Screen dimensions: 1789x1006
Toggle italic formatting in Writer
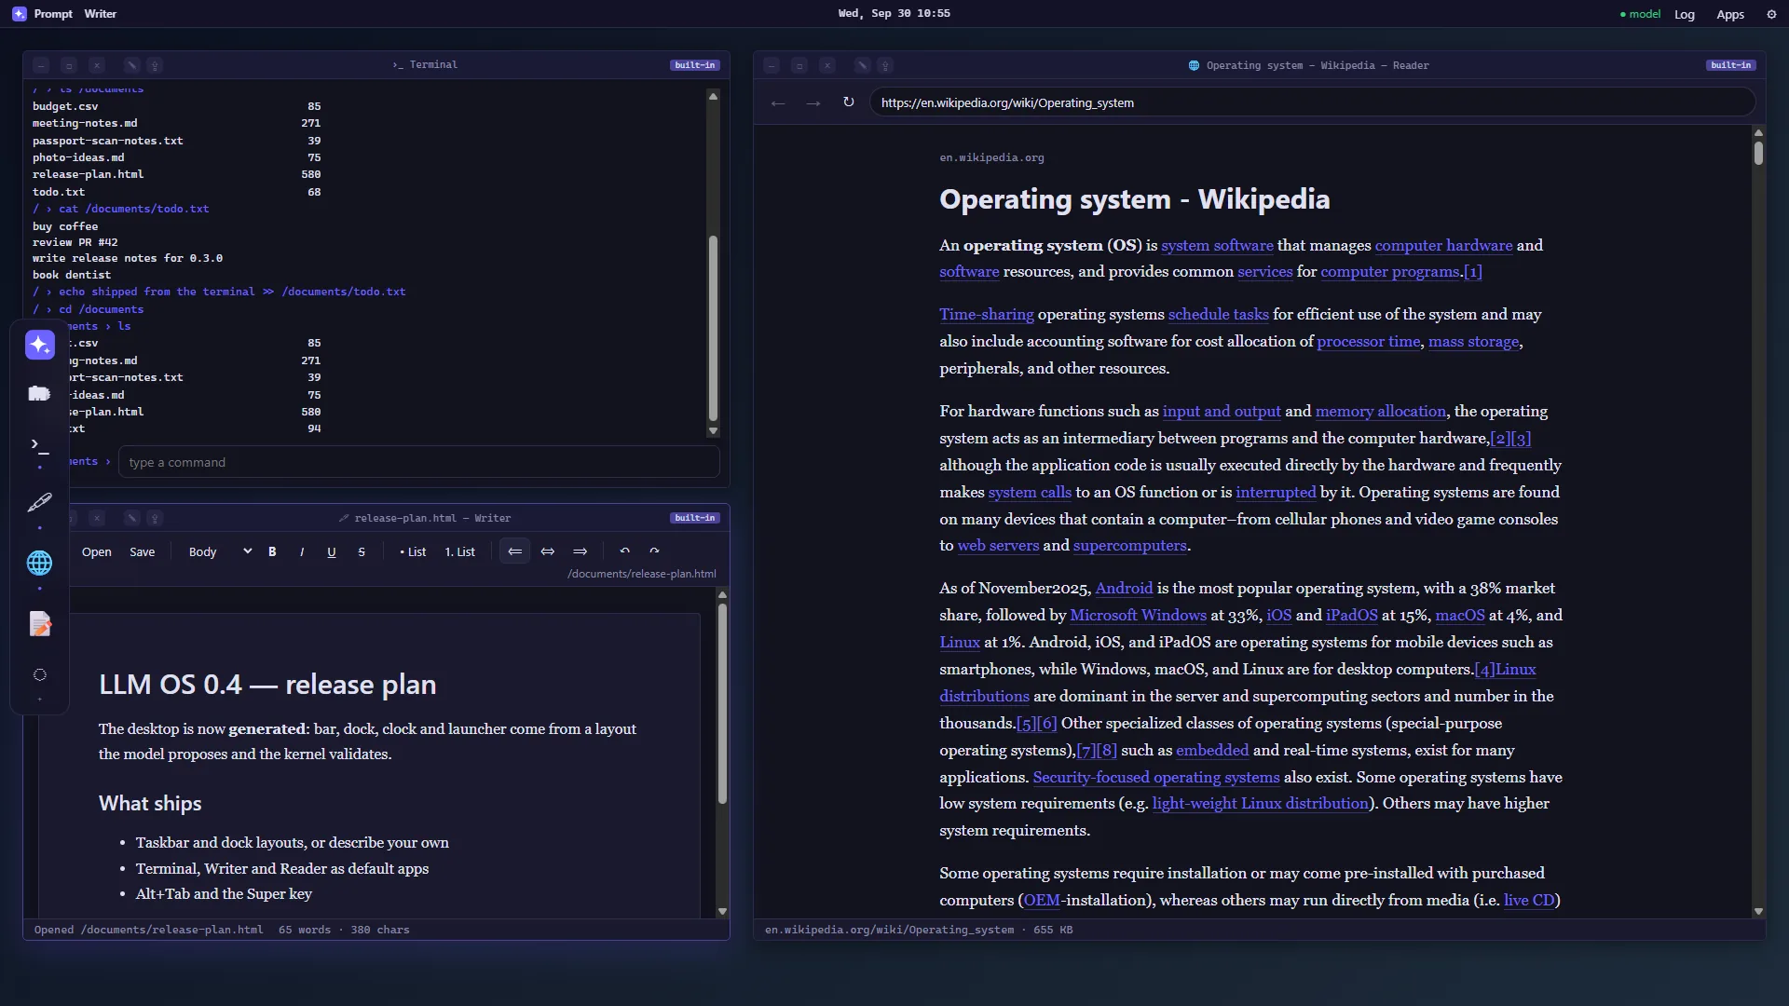[302, 551]
